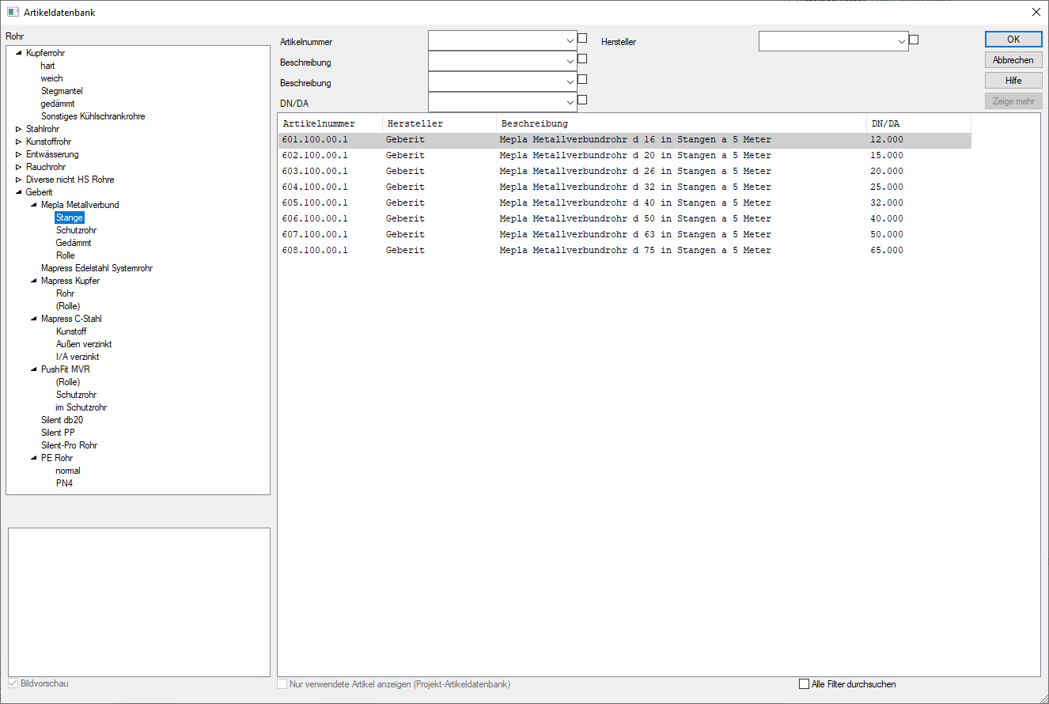Sort by the Beschreibung column header

pyautogui.click(x=681, y=123)
